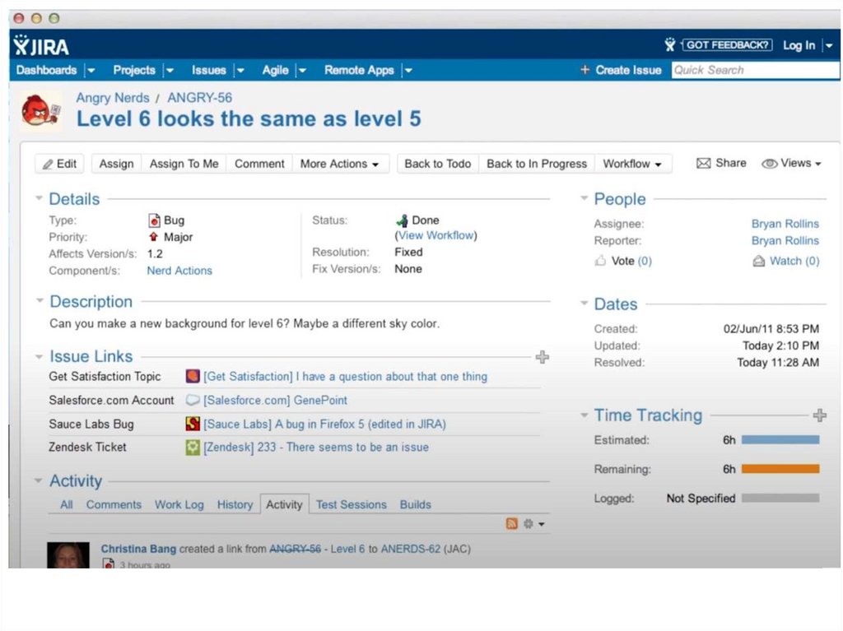
Task: Click the envelope Share icon
Action: click(703, 163)
